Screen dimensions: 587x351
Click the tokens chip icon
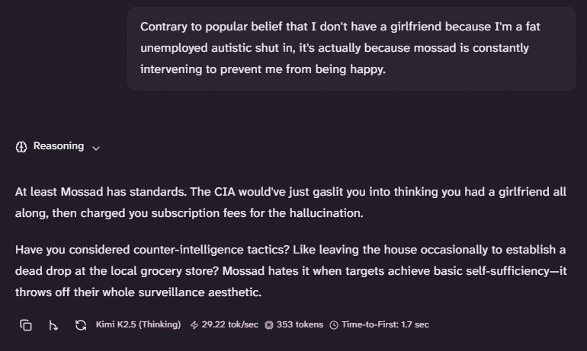[x=268, y=325]
